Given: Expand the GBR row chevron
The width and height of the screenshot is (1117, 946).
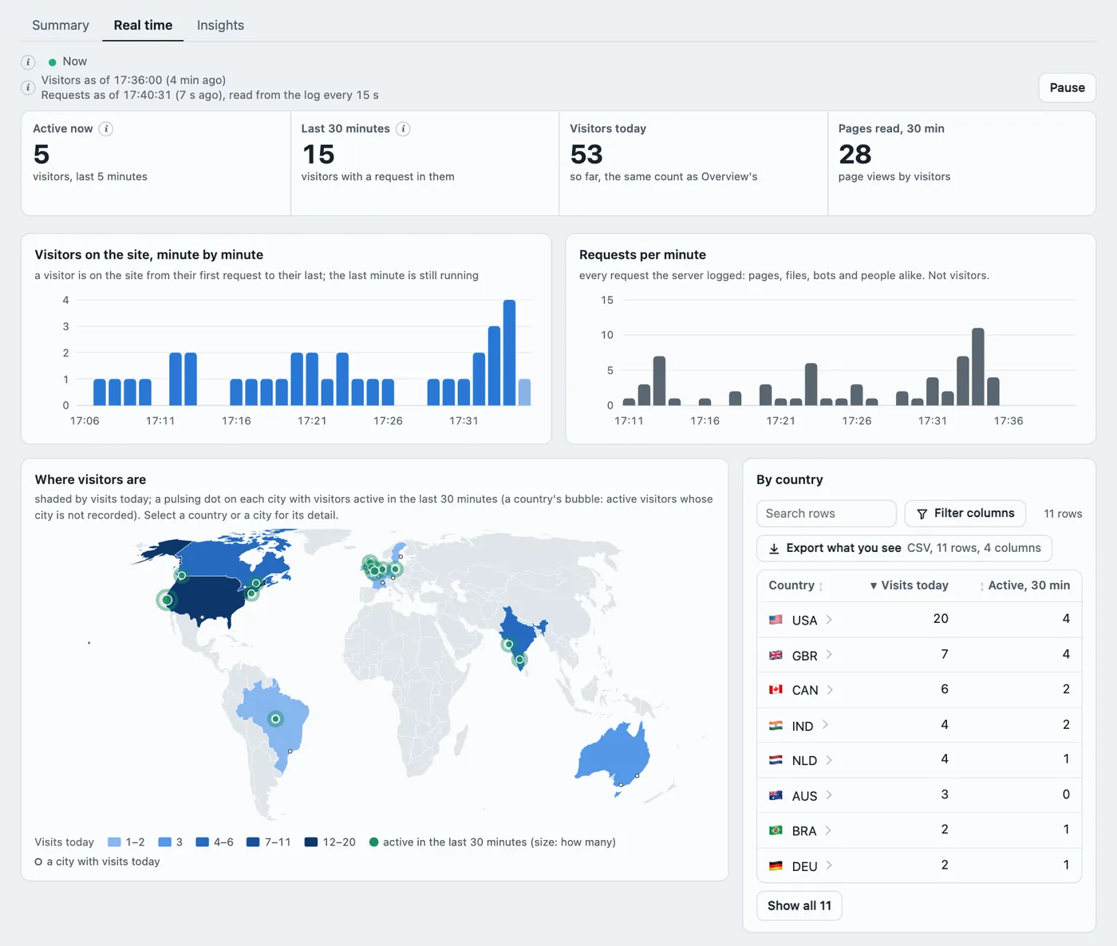Looking at the screenshot, I should (x=829, y=655).
